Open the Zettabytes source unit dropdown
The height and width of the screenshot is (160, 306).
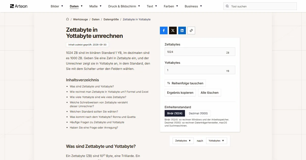click(183, 141)
